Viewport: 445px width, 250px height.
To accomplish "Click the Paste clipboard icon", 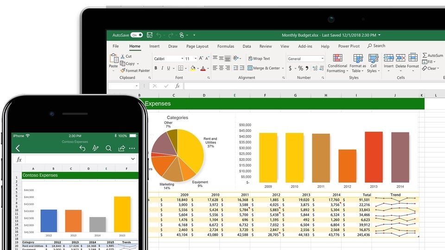I will coord(114,58).
